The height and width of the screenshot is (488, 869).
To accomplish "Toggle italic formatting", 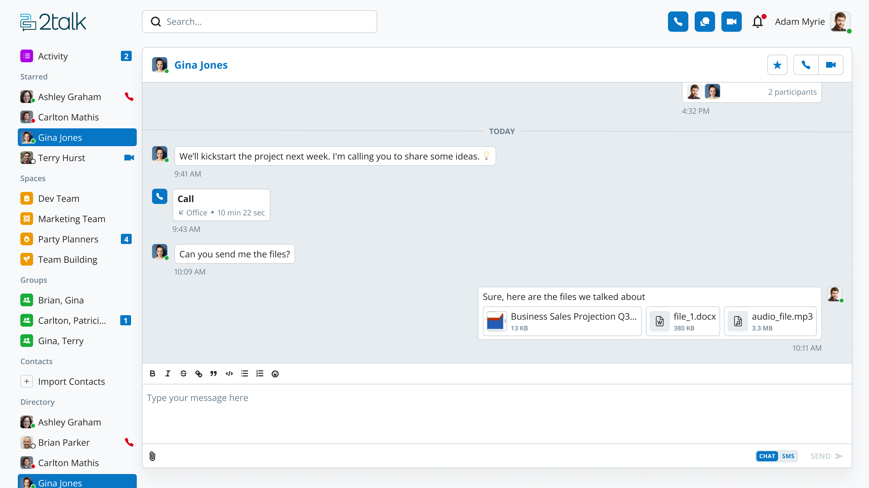I will coord(168,373).
